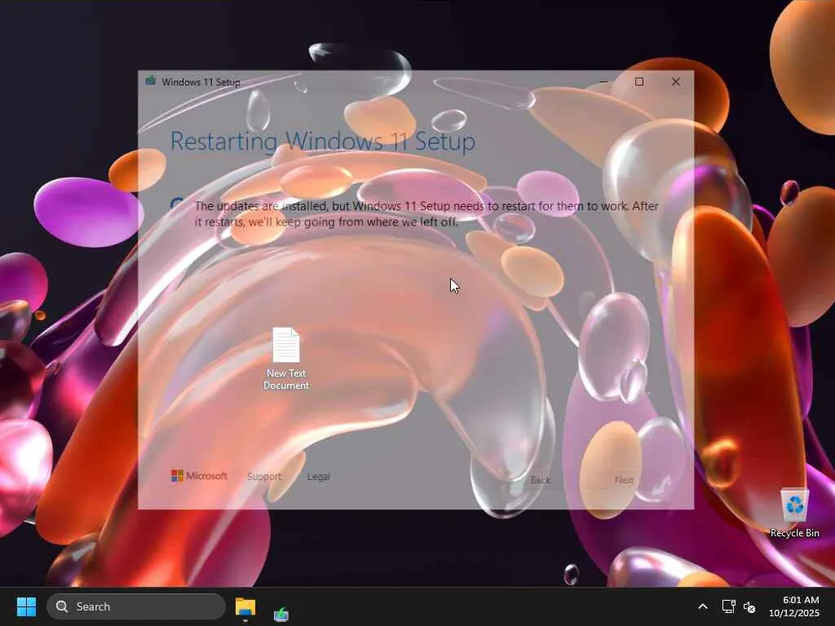Click the Back button in Setup
This screenshot has height=626, width=835.
(540, 479)
